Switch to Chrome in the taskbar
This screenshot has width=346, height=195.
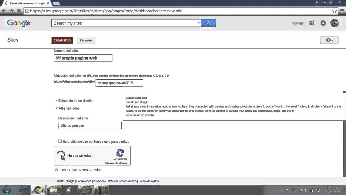(x=38, y=190)
